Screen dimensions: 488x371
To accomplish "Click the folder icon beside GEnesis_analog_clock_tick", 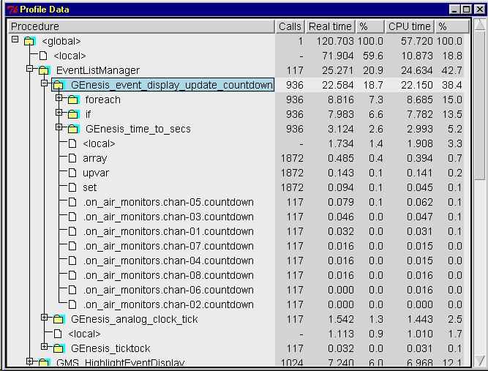I will pos(58,319).
